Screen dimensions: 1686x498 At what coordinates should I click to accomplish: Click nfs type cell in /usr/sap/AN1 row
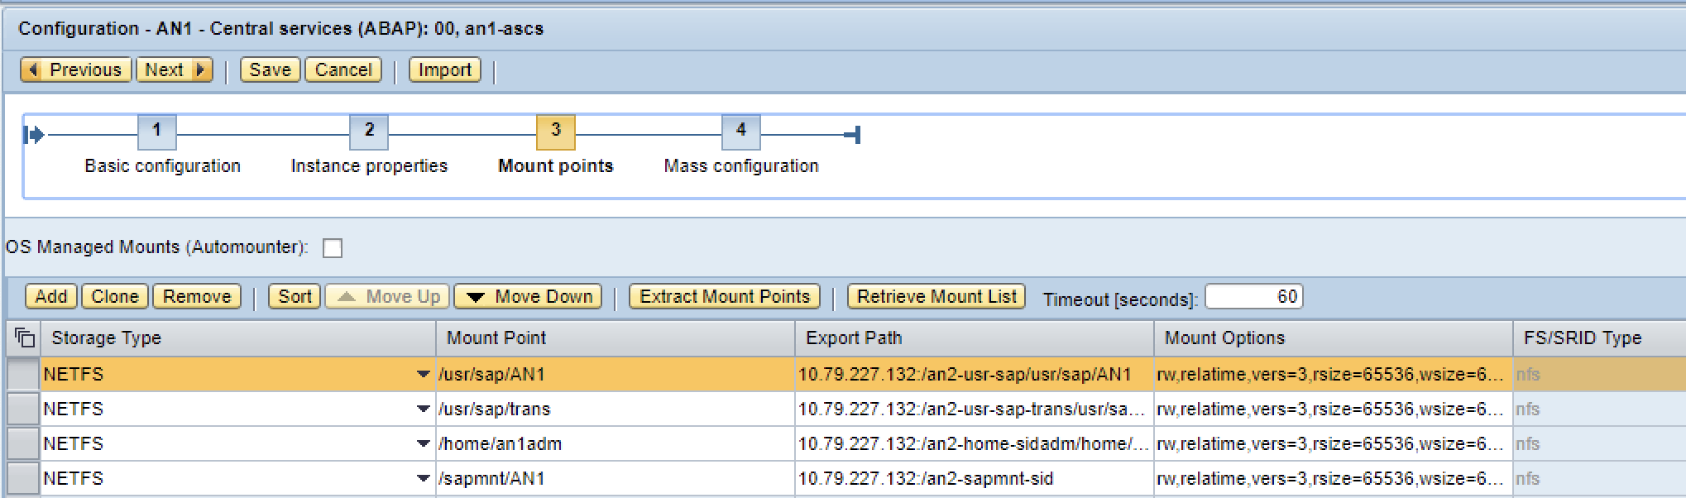(x=1600, y=374)
